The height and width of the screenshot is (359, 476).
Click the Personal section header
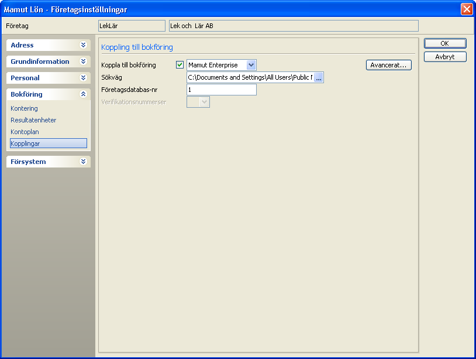[x=49, y=78]
